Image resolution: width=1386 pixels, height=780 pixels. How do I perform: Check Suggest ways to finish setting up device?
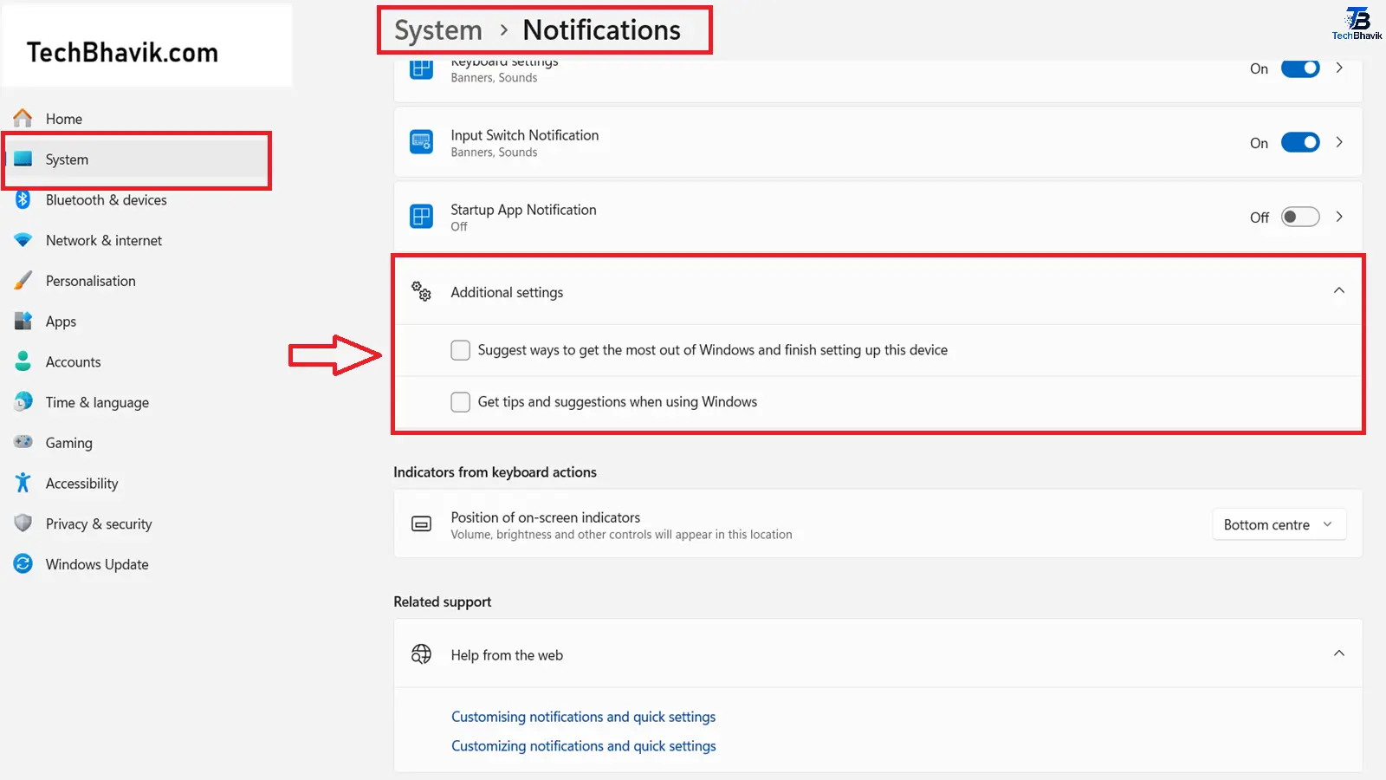coord(461,350)
